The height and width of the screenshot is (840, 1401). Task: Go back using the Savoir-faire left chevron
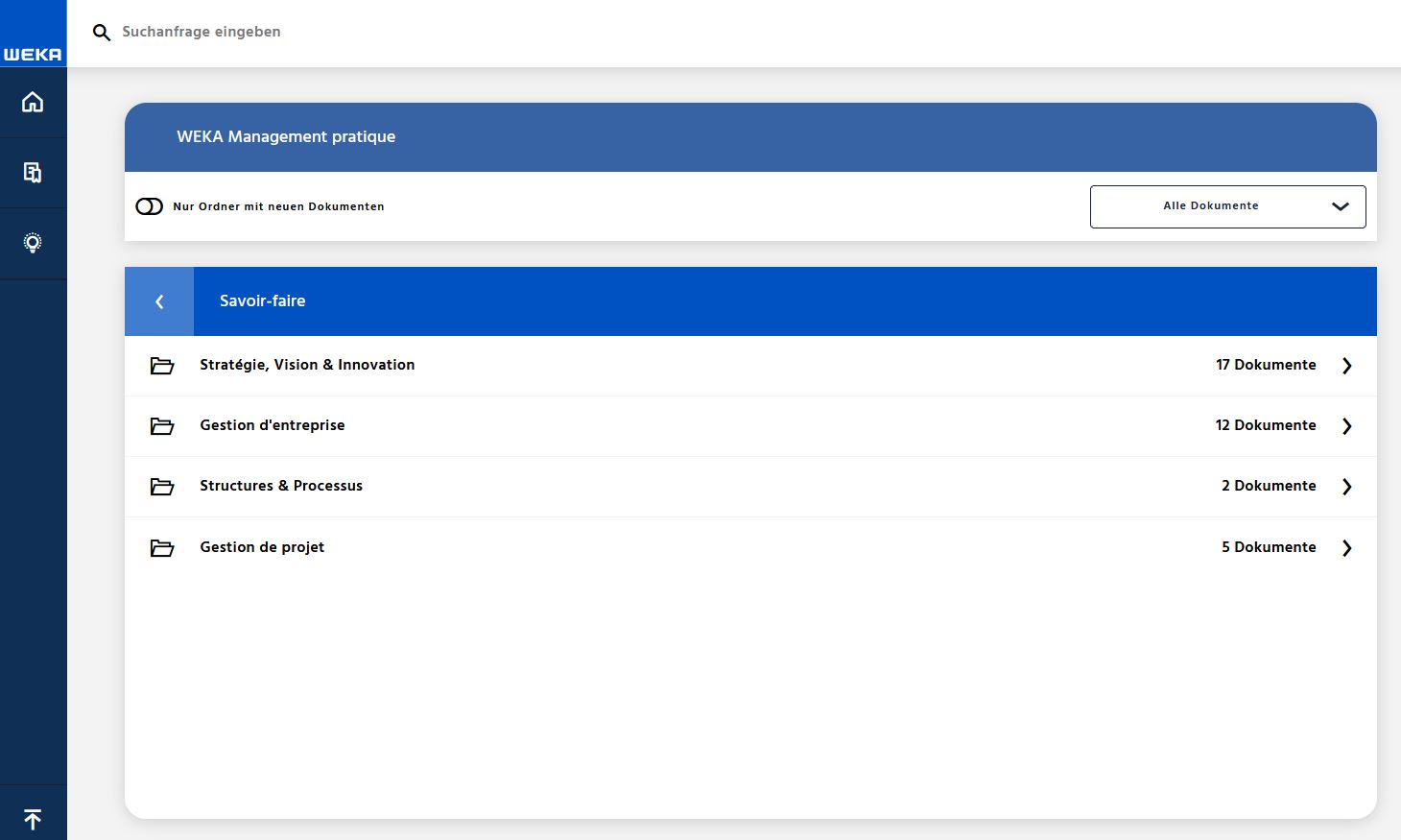point(159,301)
